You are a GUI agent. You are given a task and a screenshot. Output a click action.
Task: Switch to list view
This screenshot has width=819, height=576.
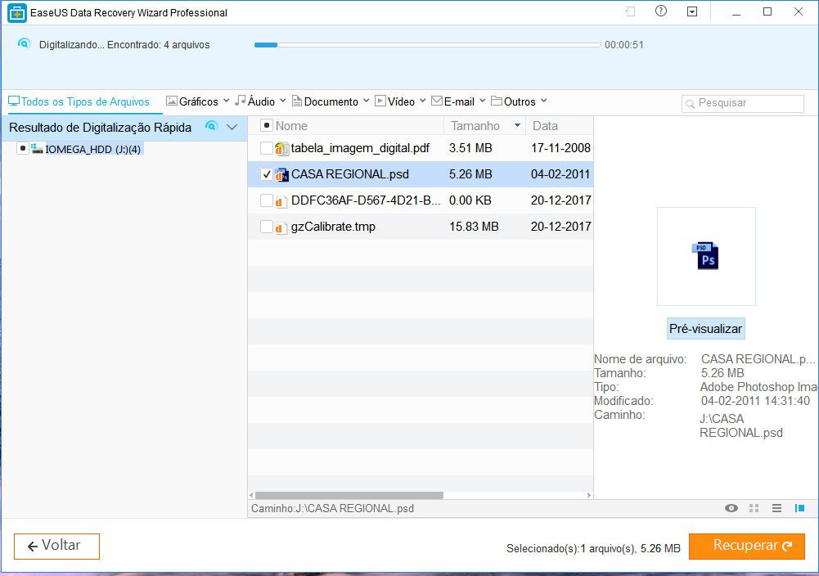(x=777, y=508)
